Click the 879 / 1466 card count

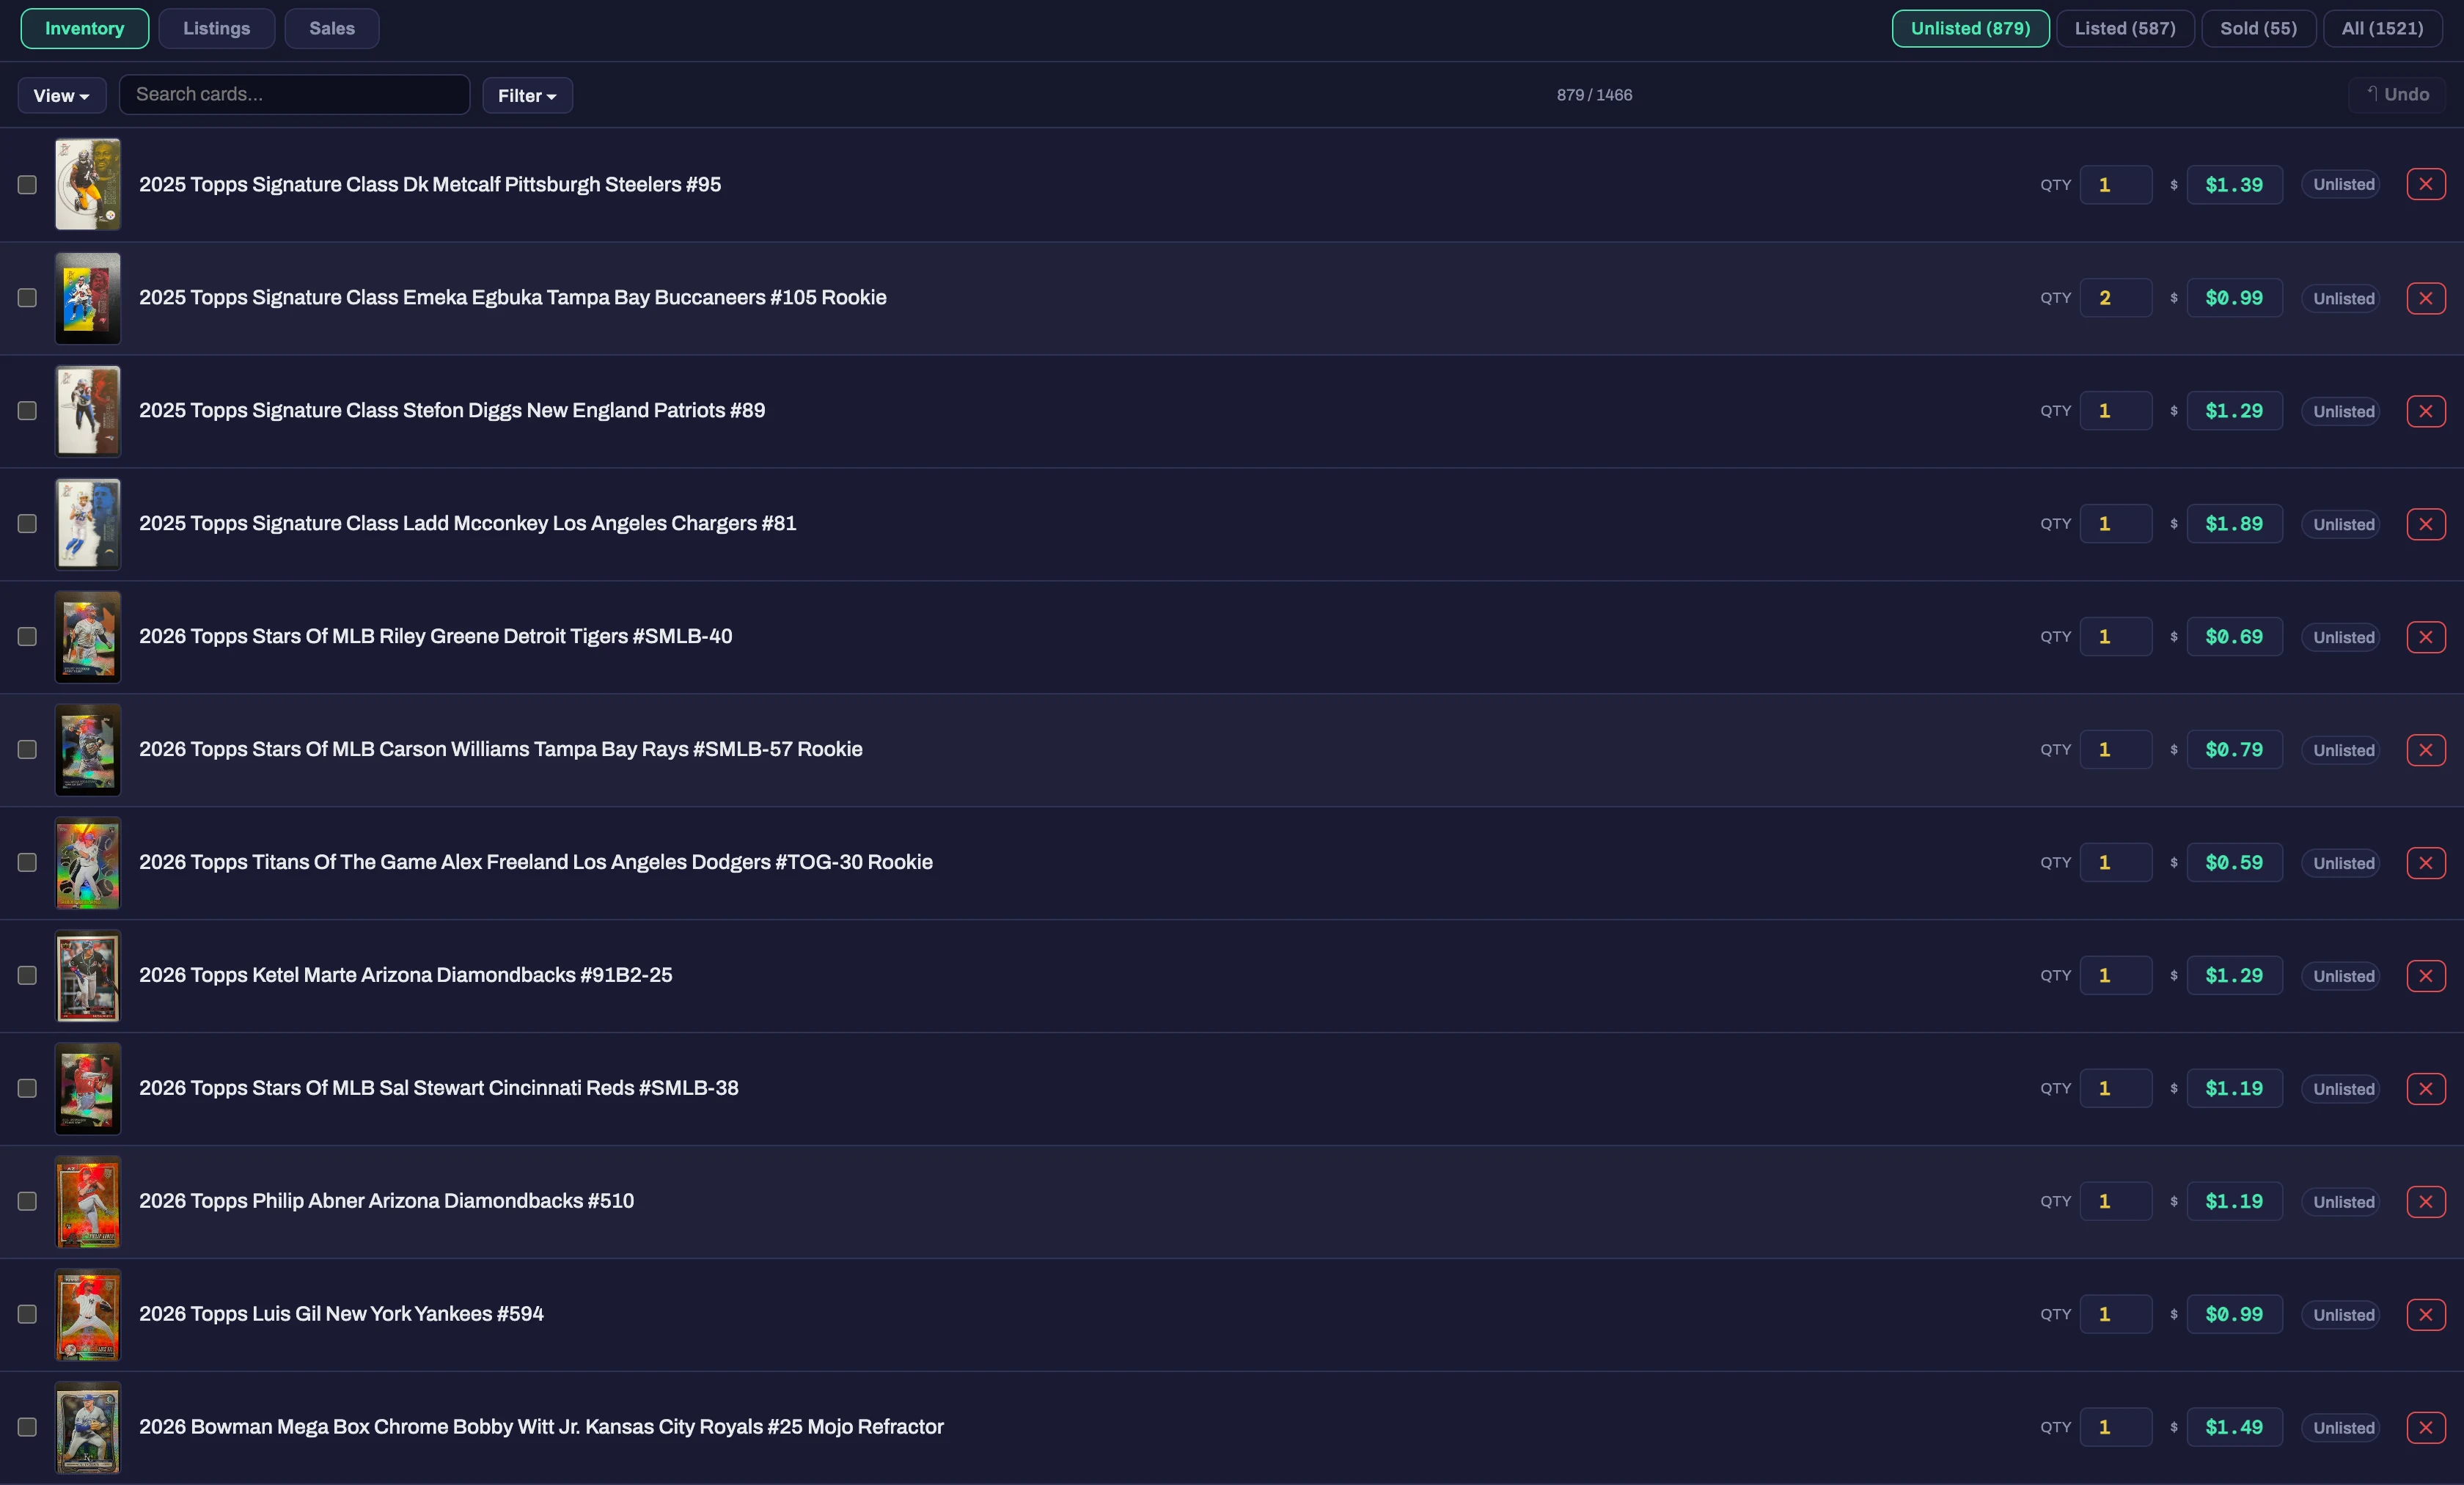[1594, 95]
